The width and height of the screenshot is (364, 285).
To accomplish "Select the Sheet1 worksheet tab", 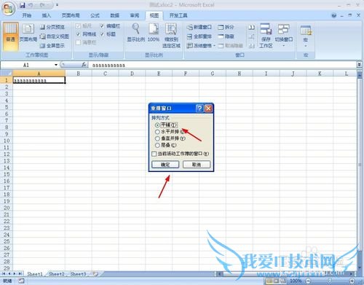I will [35, 274].
